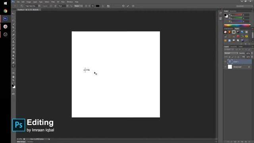Viewport: 254px width, 143px height.
Task: Click the Background layer thumbnail
Action: click(x=230, y=67)
